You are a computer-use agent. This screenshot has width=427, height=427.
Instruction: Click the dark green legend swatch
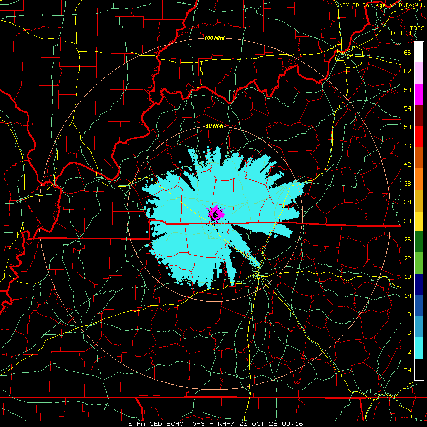(419, 241)
